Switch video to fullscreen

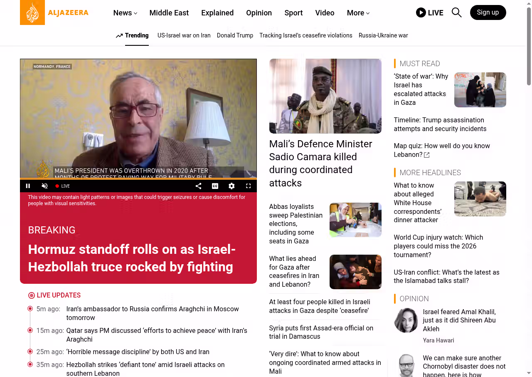[248, 186]
